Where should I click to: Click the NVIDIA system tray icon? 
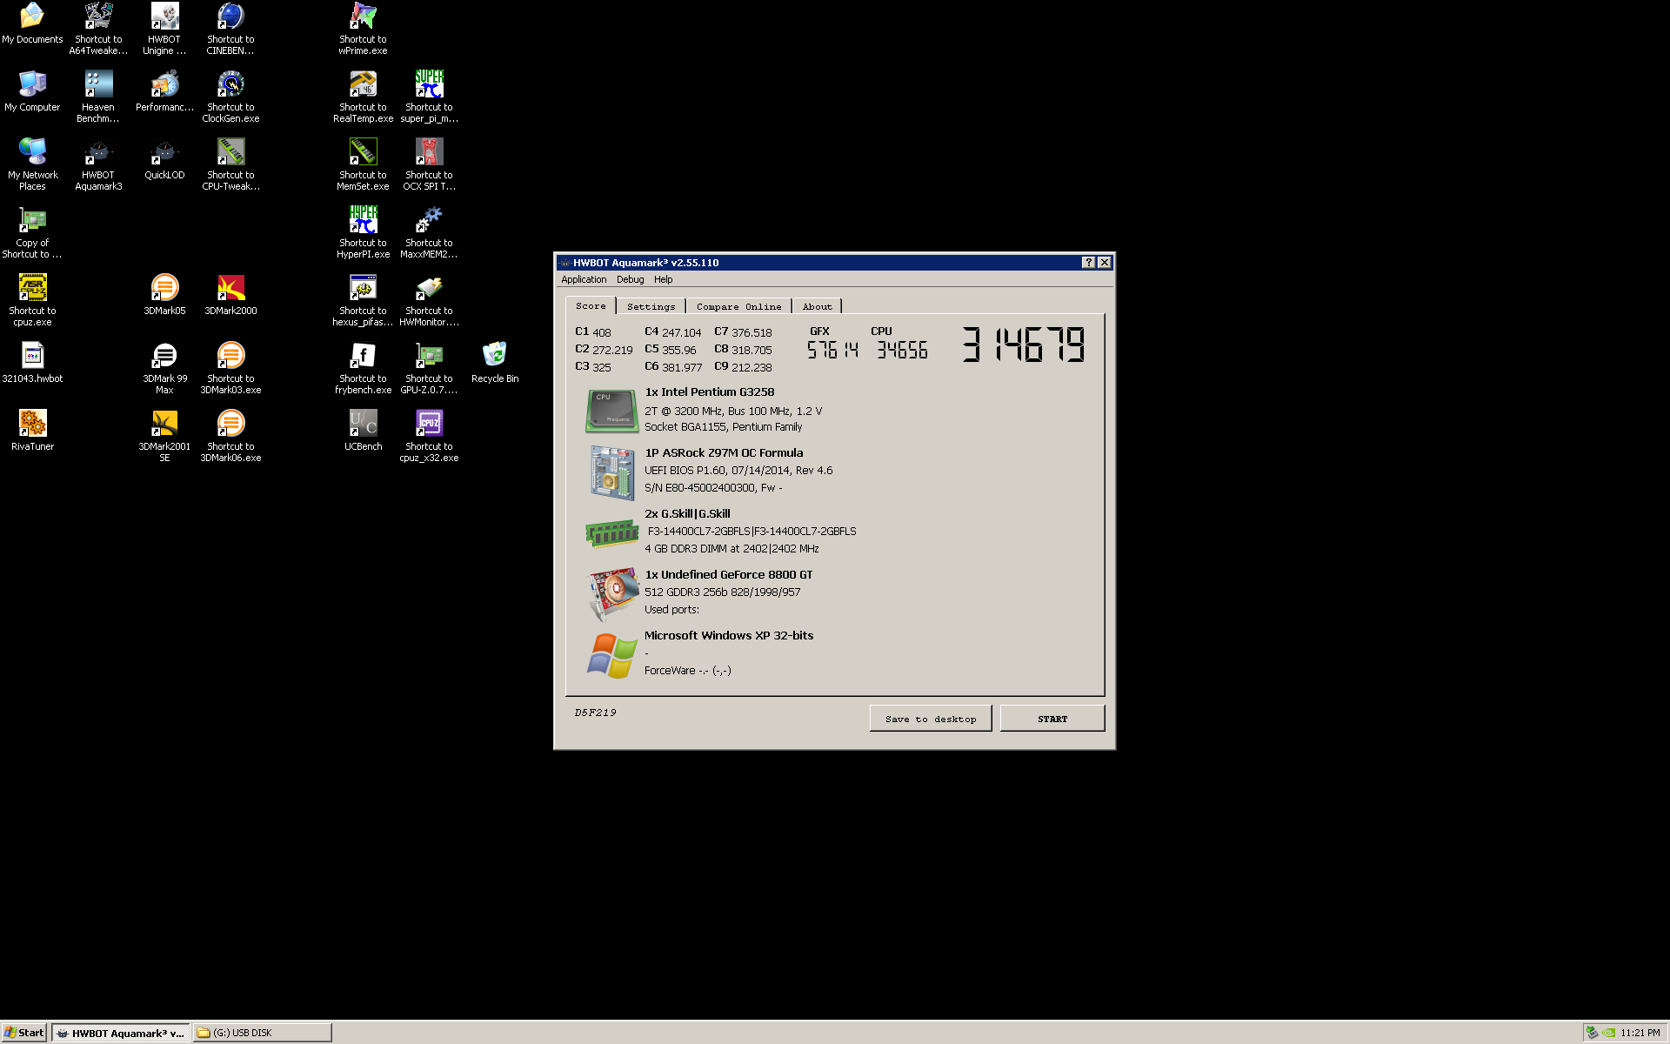point(1609,1033)
